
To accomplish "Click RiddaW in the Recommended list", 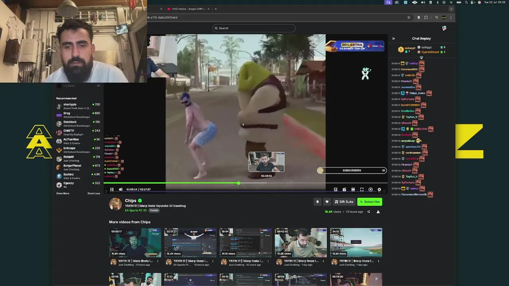I will [x=78, y=158].
